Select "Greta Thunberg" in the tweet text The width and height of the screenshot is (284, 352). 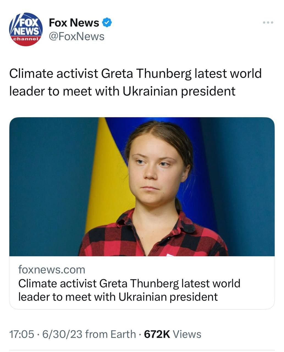(146, 74)
